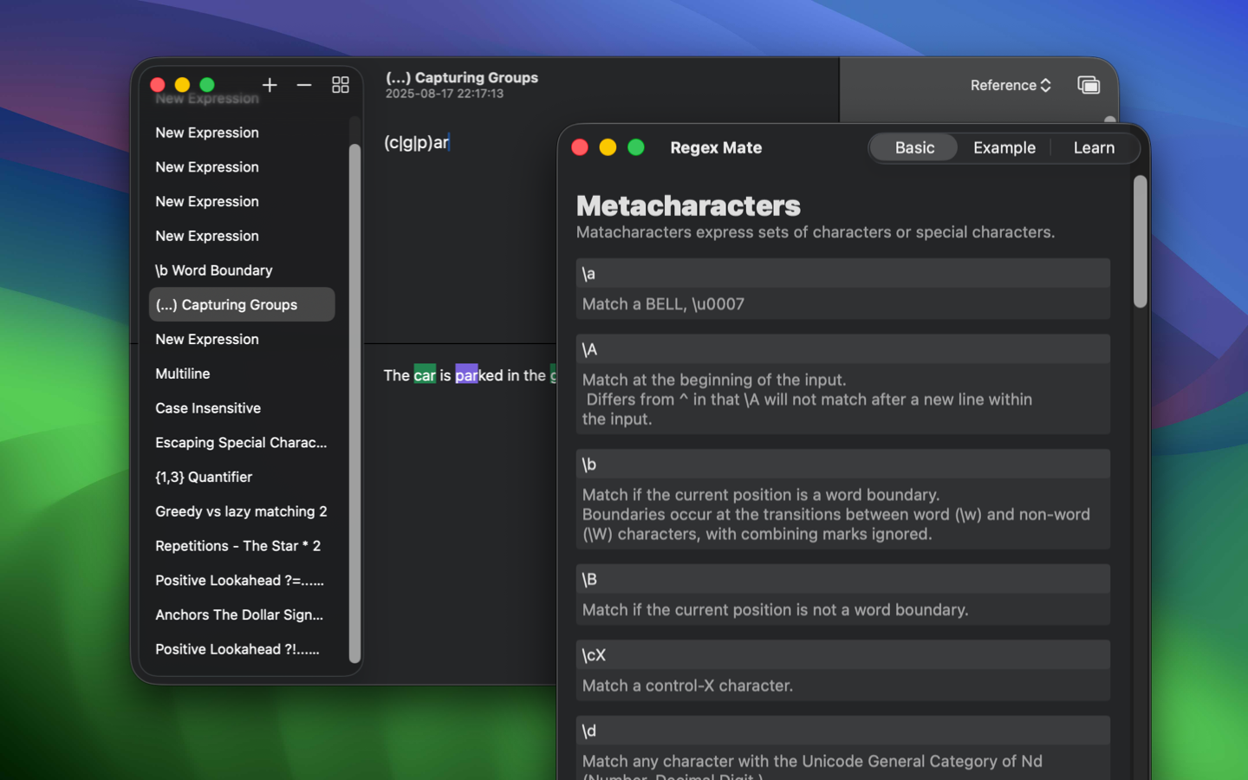The image size is (1248, 780).
Task: Click the window overlay icon beside Reference
Action: [x=1089, y=85]
